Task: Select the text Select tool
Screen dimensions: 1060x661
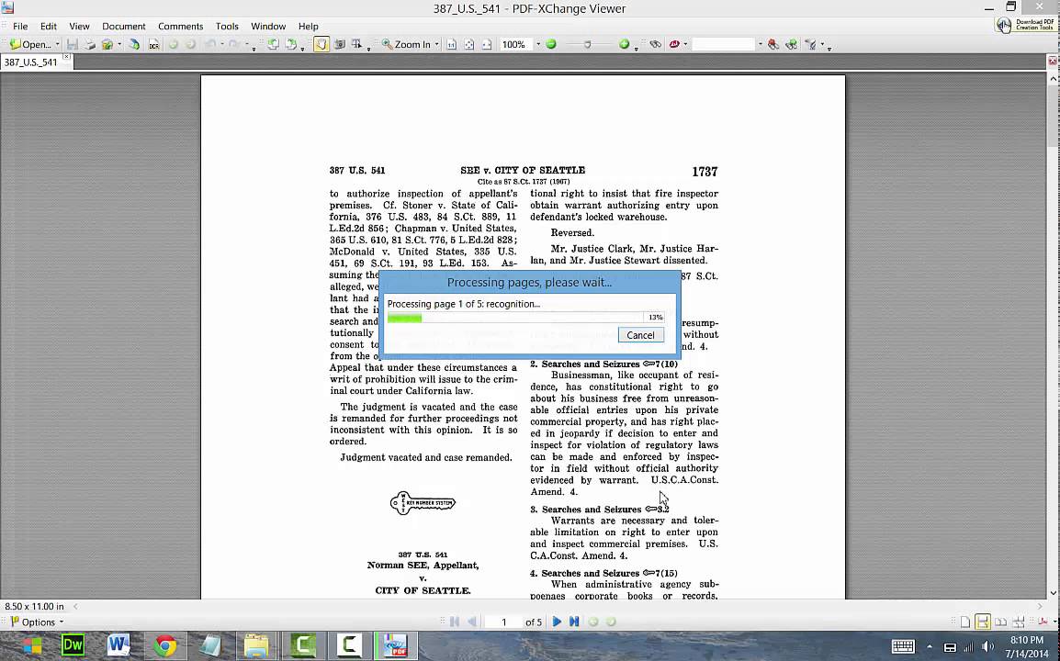Action: (x=356, y=44)
